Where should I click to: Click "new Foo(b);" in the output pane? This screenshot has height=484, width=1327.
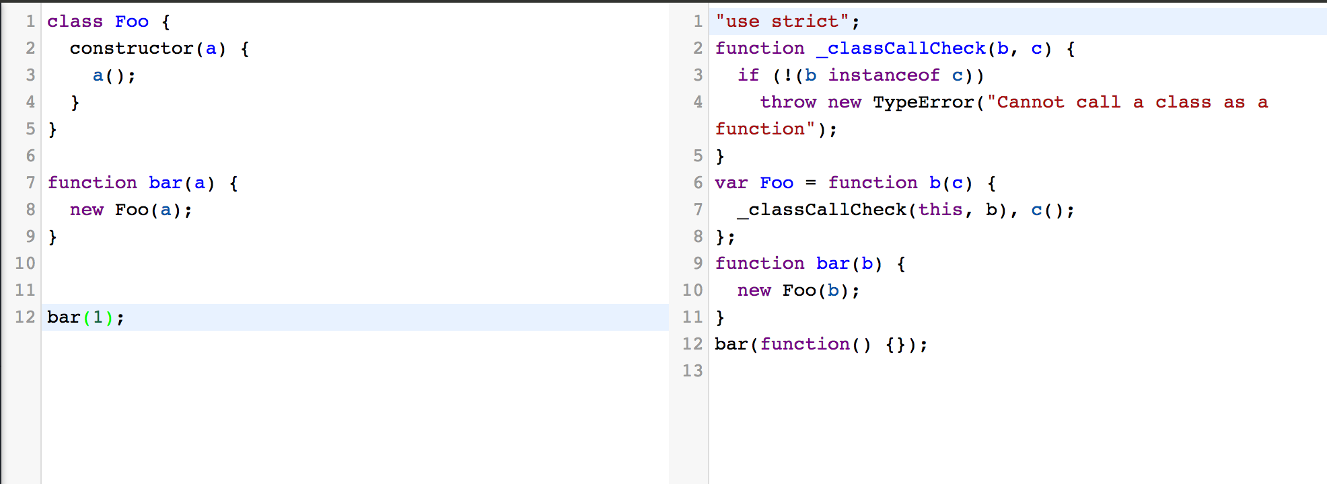click(799, 290)
